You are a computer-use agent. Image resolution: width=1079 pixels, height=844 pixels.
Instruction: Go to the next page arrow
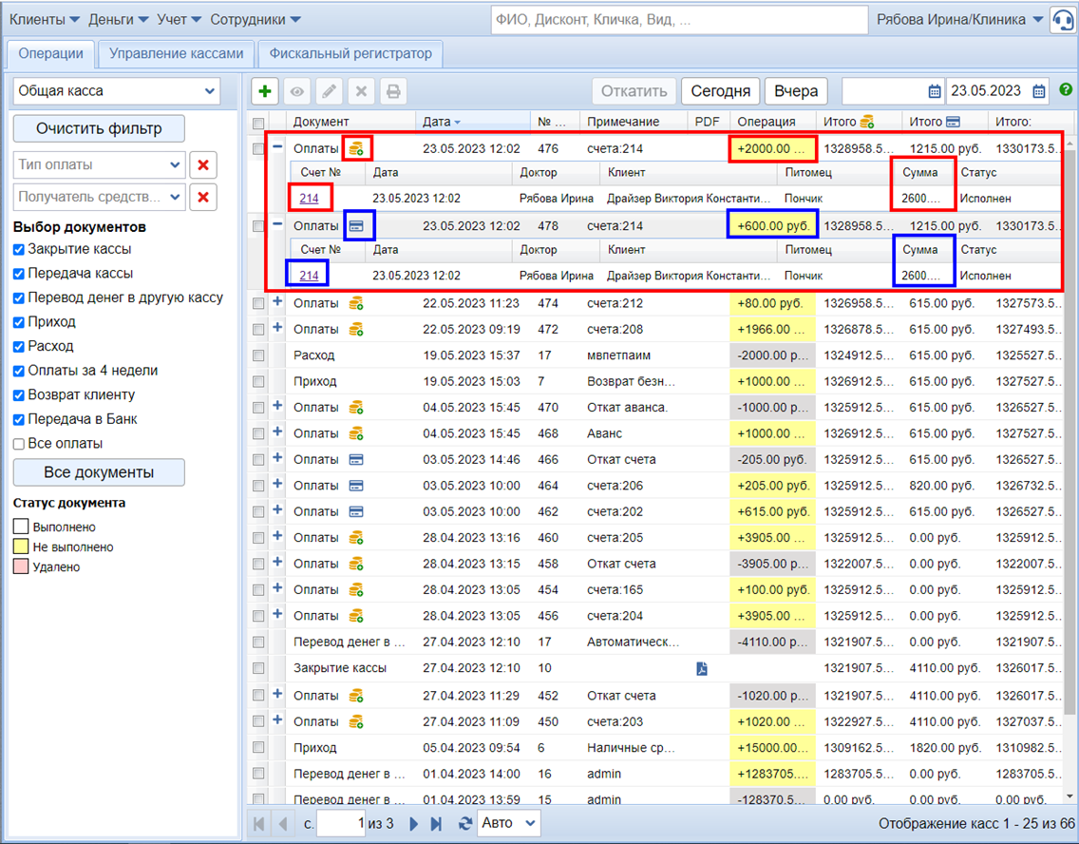[x=413, y=824]
